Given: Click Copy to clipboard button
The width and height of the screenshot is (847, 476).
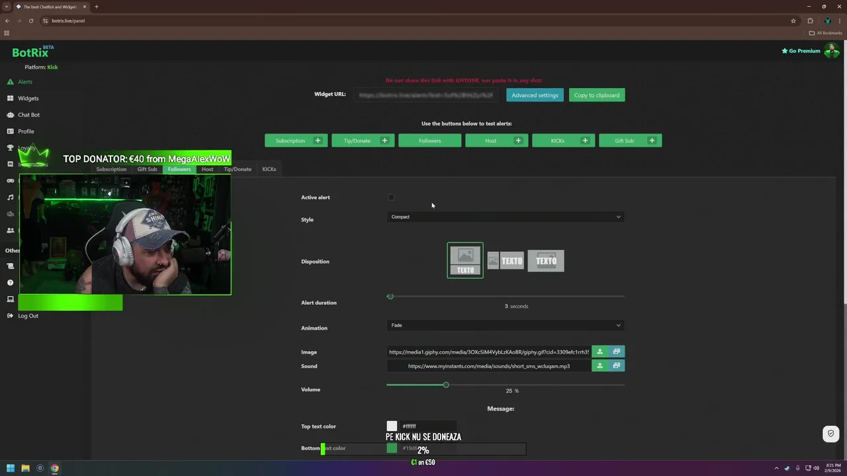Looking at the screenshot, I should coord(597,95).
